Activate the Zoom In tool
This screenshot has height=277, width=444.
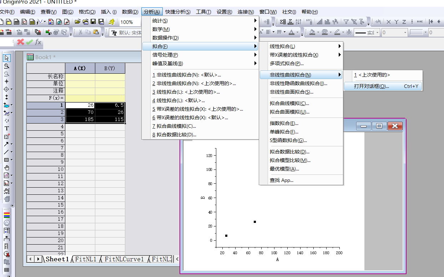[x=7, y=66]
